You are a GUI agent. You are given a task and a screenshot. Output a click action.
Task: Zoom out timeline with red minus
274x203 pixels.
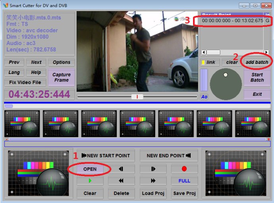click(6, 139)
